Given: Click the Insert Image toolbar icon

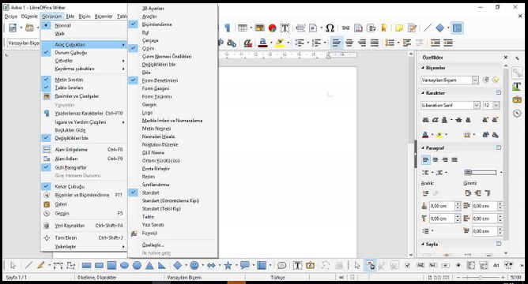Looking at the screenshot, I should coord(259,28).
